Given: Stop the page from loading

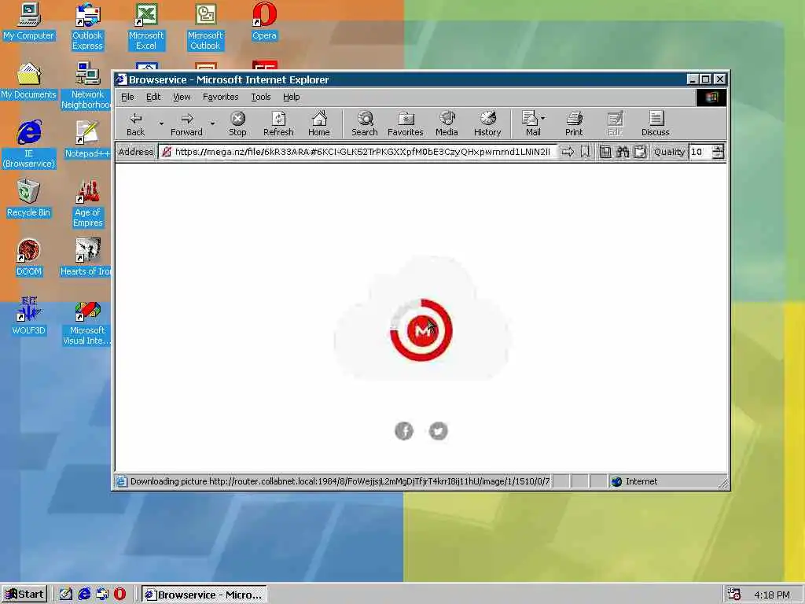Looking at the screenshot, I should [x=237, y=123].
